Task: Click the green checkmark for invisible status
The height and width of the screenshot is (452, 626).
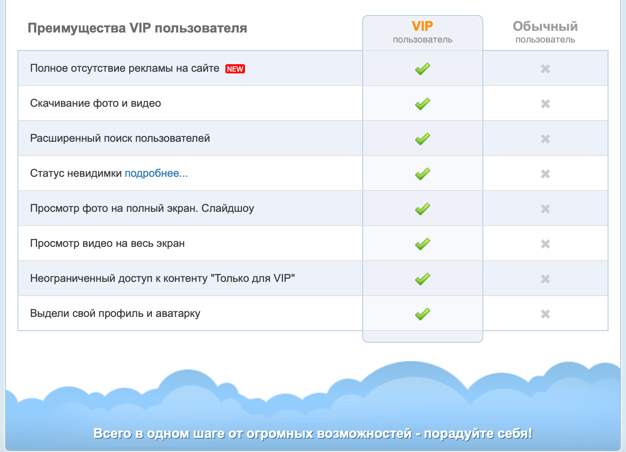Action: pos(422,173)
